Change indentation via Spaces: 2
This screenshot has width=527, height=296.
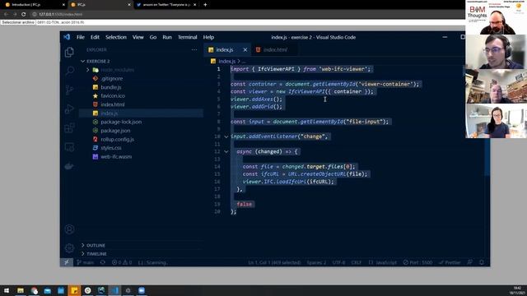pyautogui.click(x=316, y=262)
